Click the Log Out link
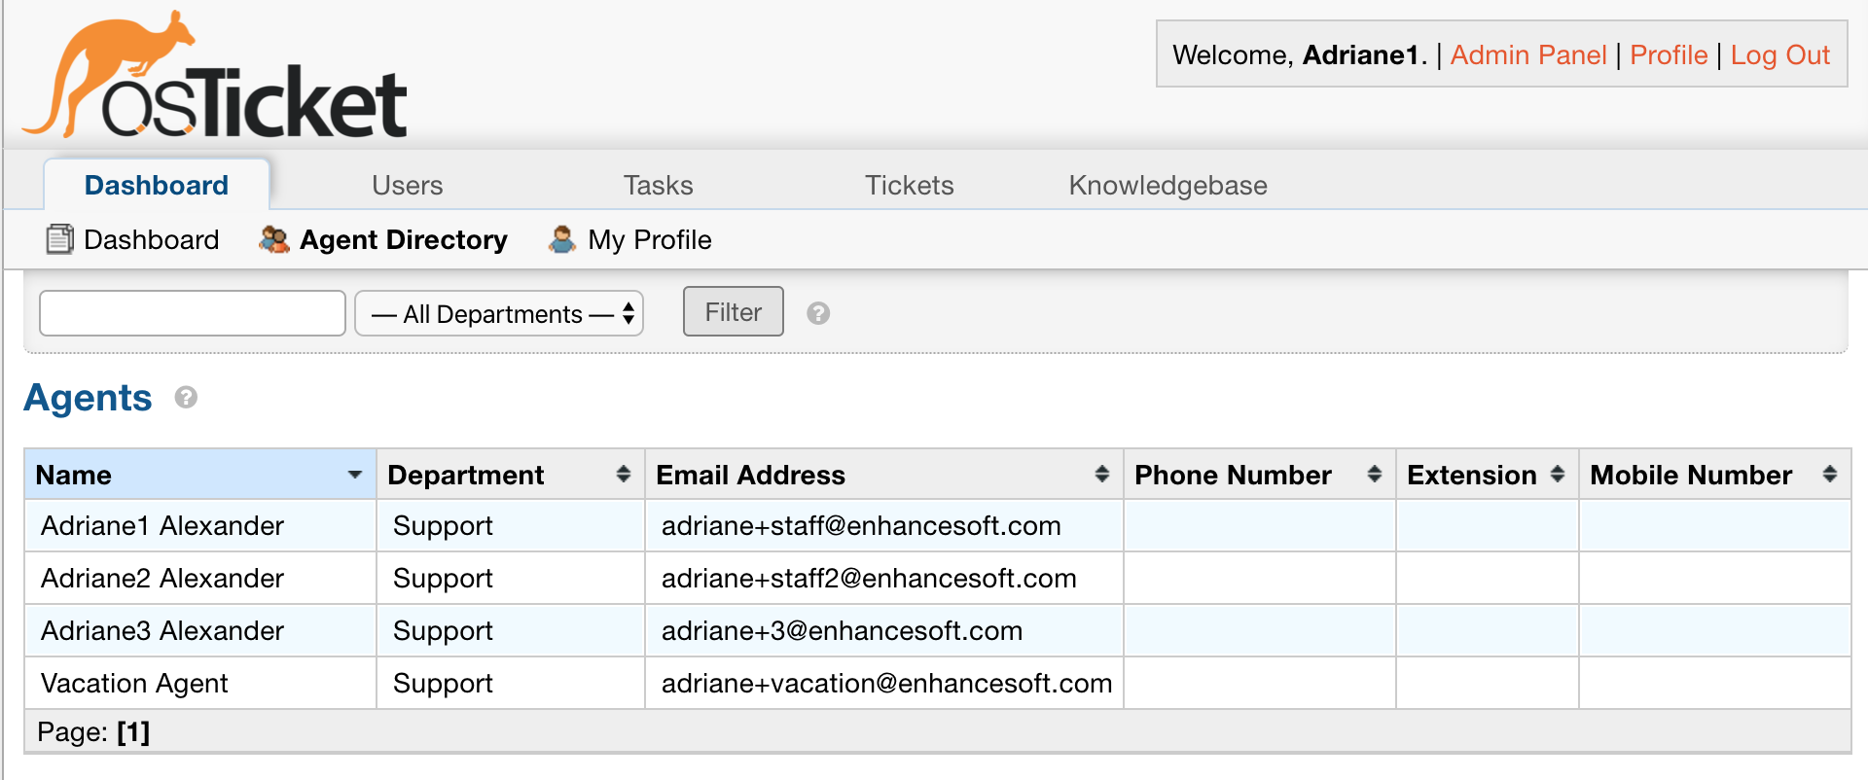 tap(1780, 55)
